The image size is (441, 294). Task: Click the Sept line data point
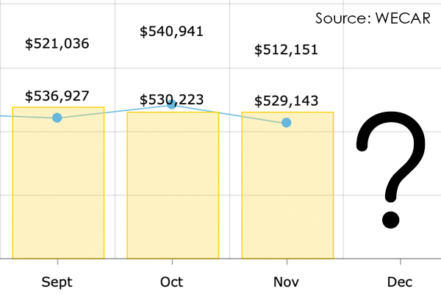(57, 118)
